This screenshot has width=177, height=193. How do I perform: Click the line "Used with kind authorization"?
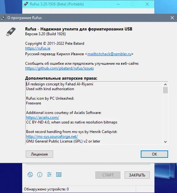tap(50, 89)
